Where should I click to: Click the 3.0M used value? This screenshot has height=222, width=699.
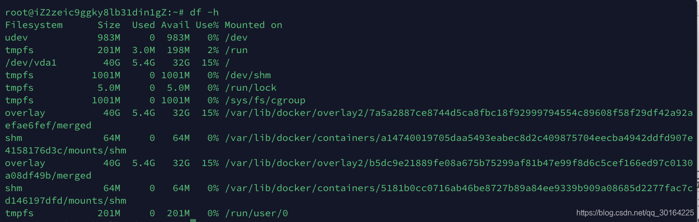(143, 50)
